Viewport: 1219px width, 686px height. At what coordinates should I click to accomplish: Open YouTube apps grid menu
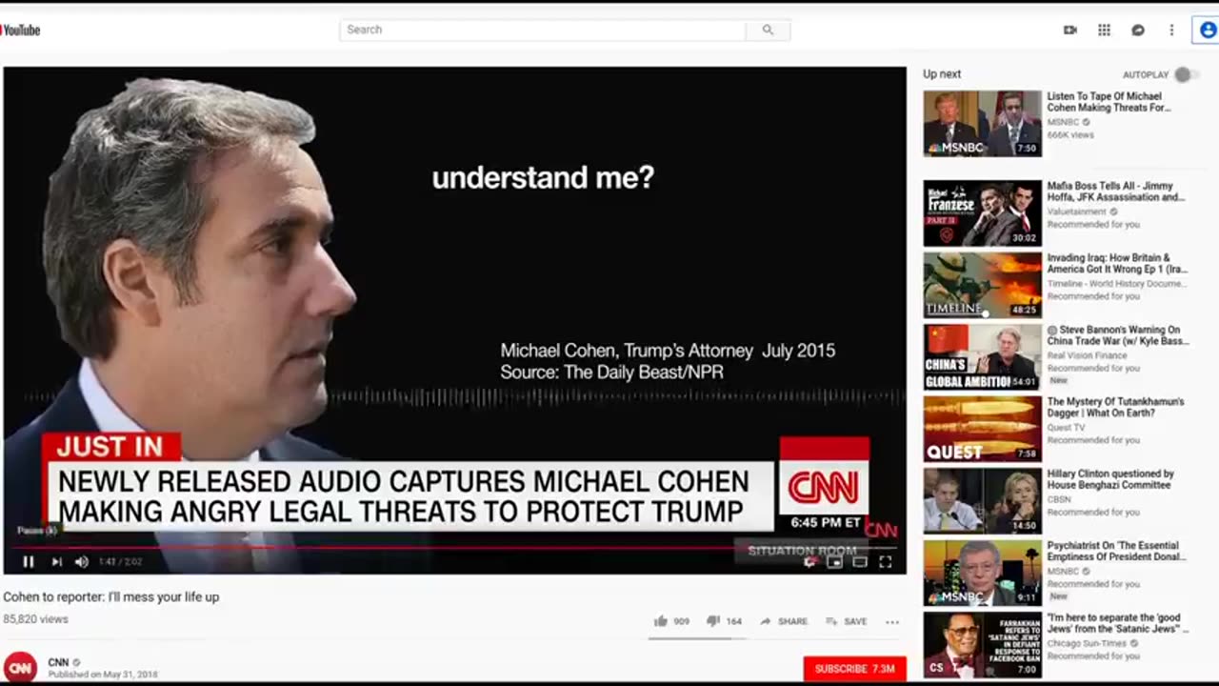coord(1105,30)
